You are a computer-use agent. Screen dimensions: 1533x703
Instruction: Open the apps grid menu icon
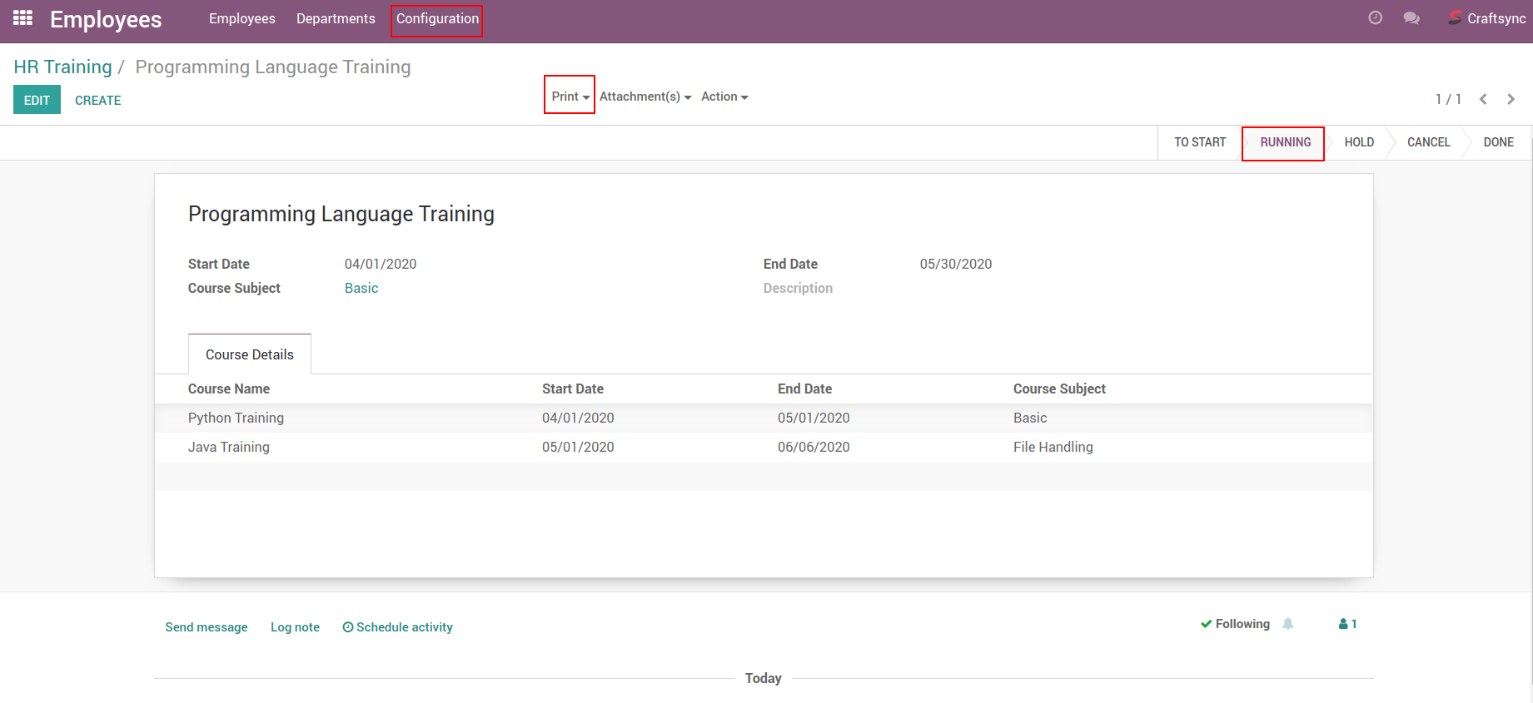tap(22, 18)
